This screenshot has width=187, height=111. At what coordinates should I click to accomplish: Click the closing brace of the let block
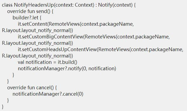click(13, 75)
